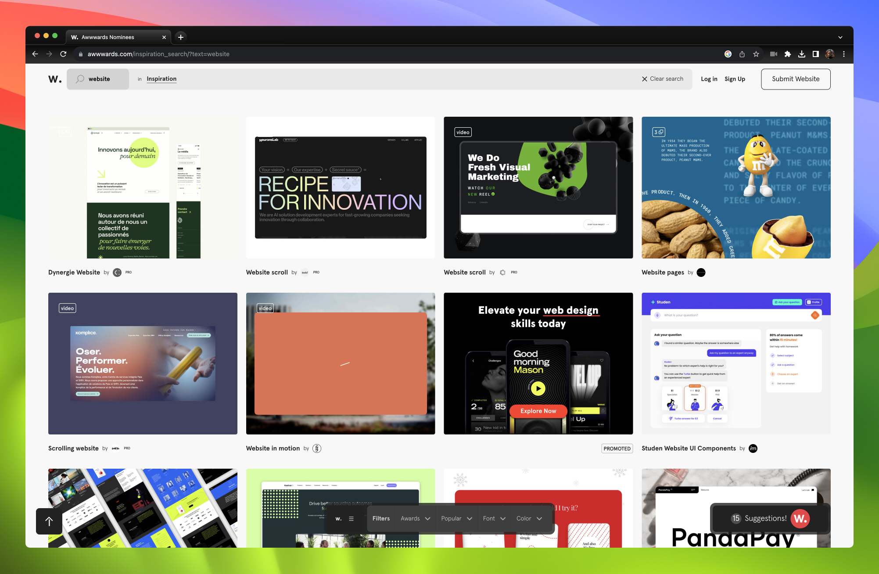Click the Suggestions notification badge
879x574 pixels.
(x=735, y=518)
